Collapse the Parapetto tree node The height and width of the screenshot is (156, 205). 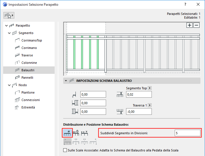(6, 25)
